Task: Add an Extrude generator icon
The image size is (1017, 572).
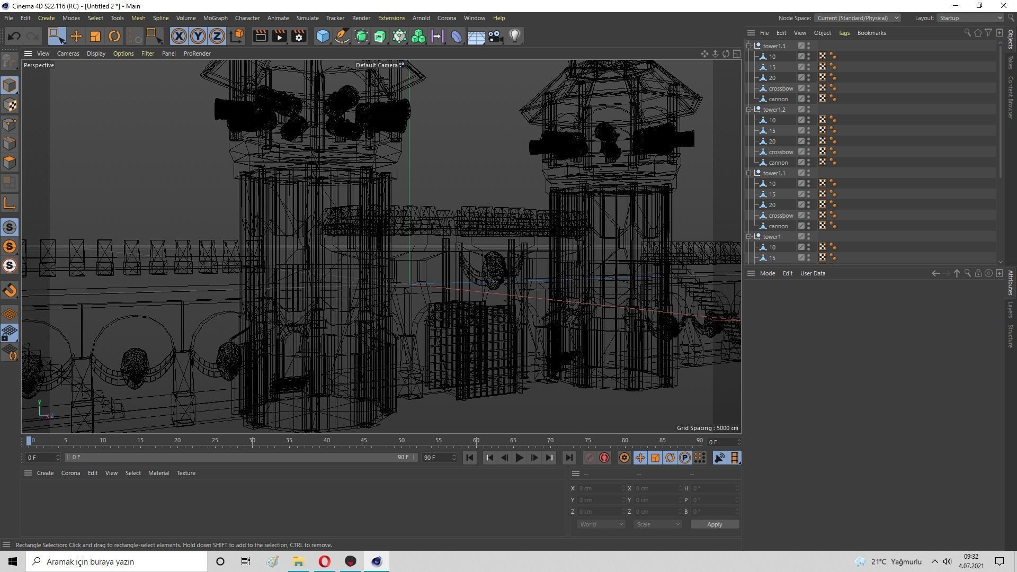Action: 380,36
